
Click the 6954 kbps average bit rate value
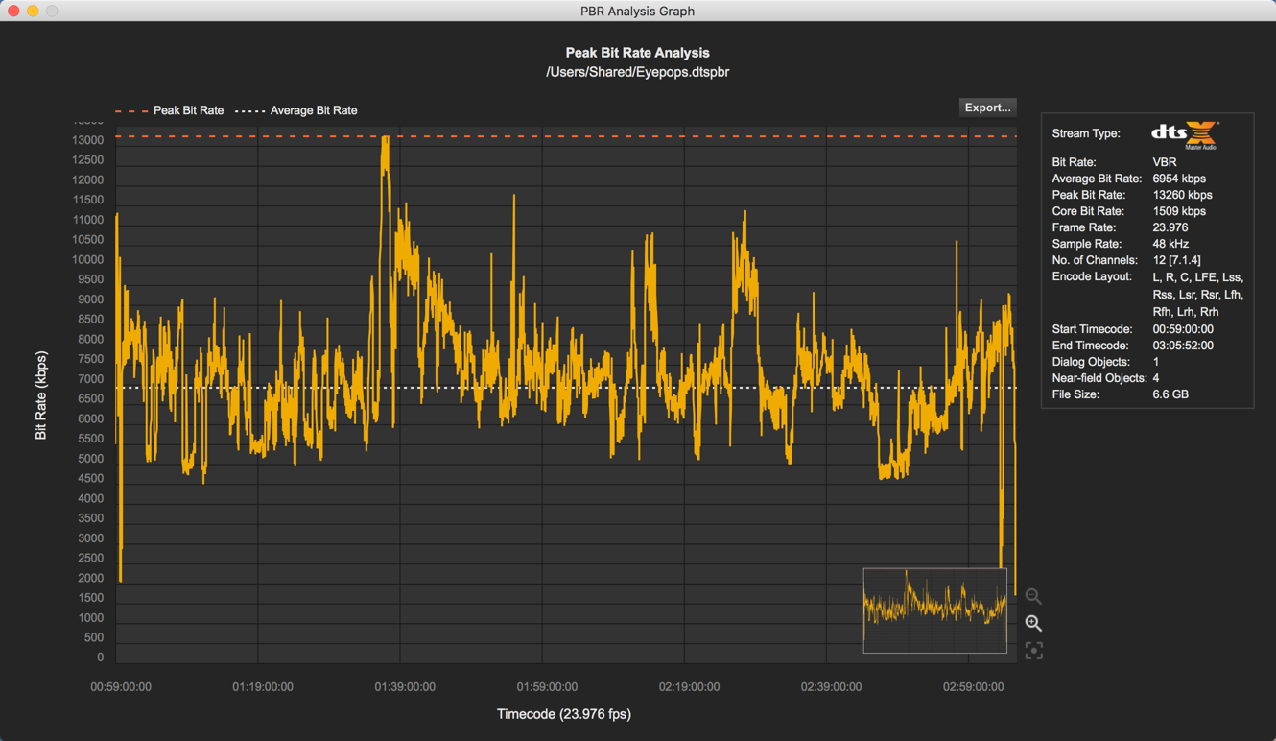click(x=1179, y=179)
